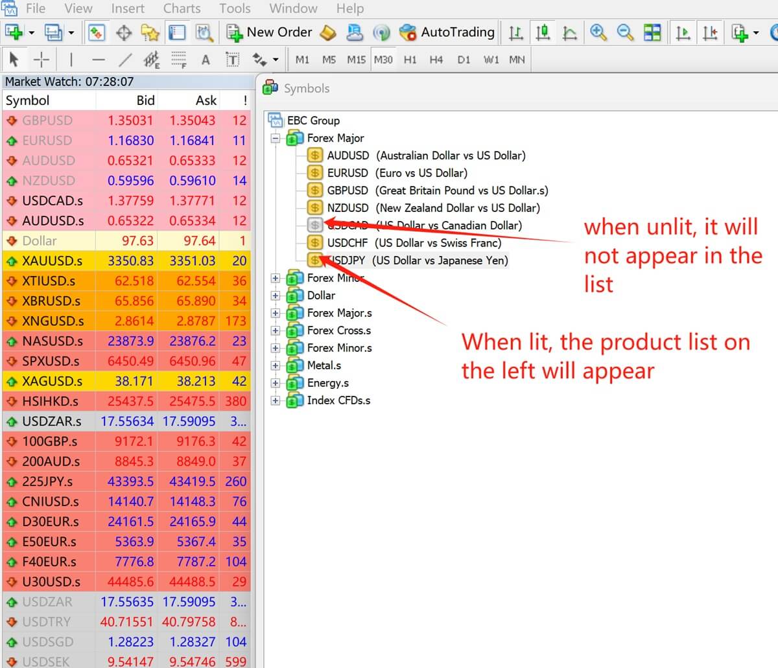778x668 pixels.
Task: Open MetaEditor with the yellow book icon
Action: 329,32
